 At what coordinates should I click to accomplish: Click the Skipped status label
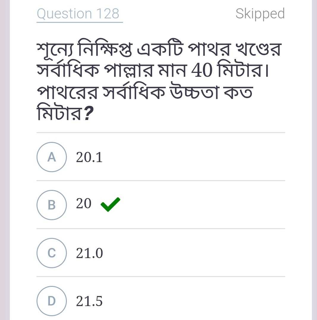point(260,14)
